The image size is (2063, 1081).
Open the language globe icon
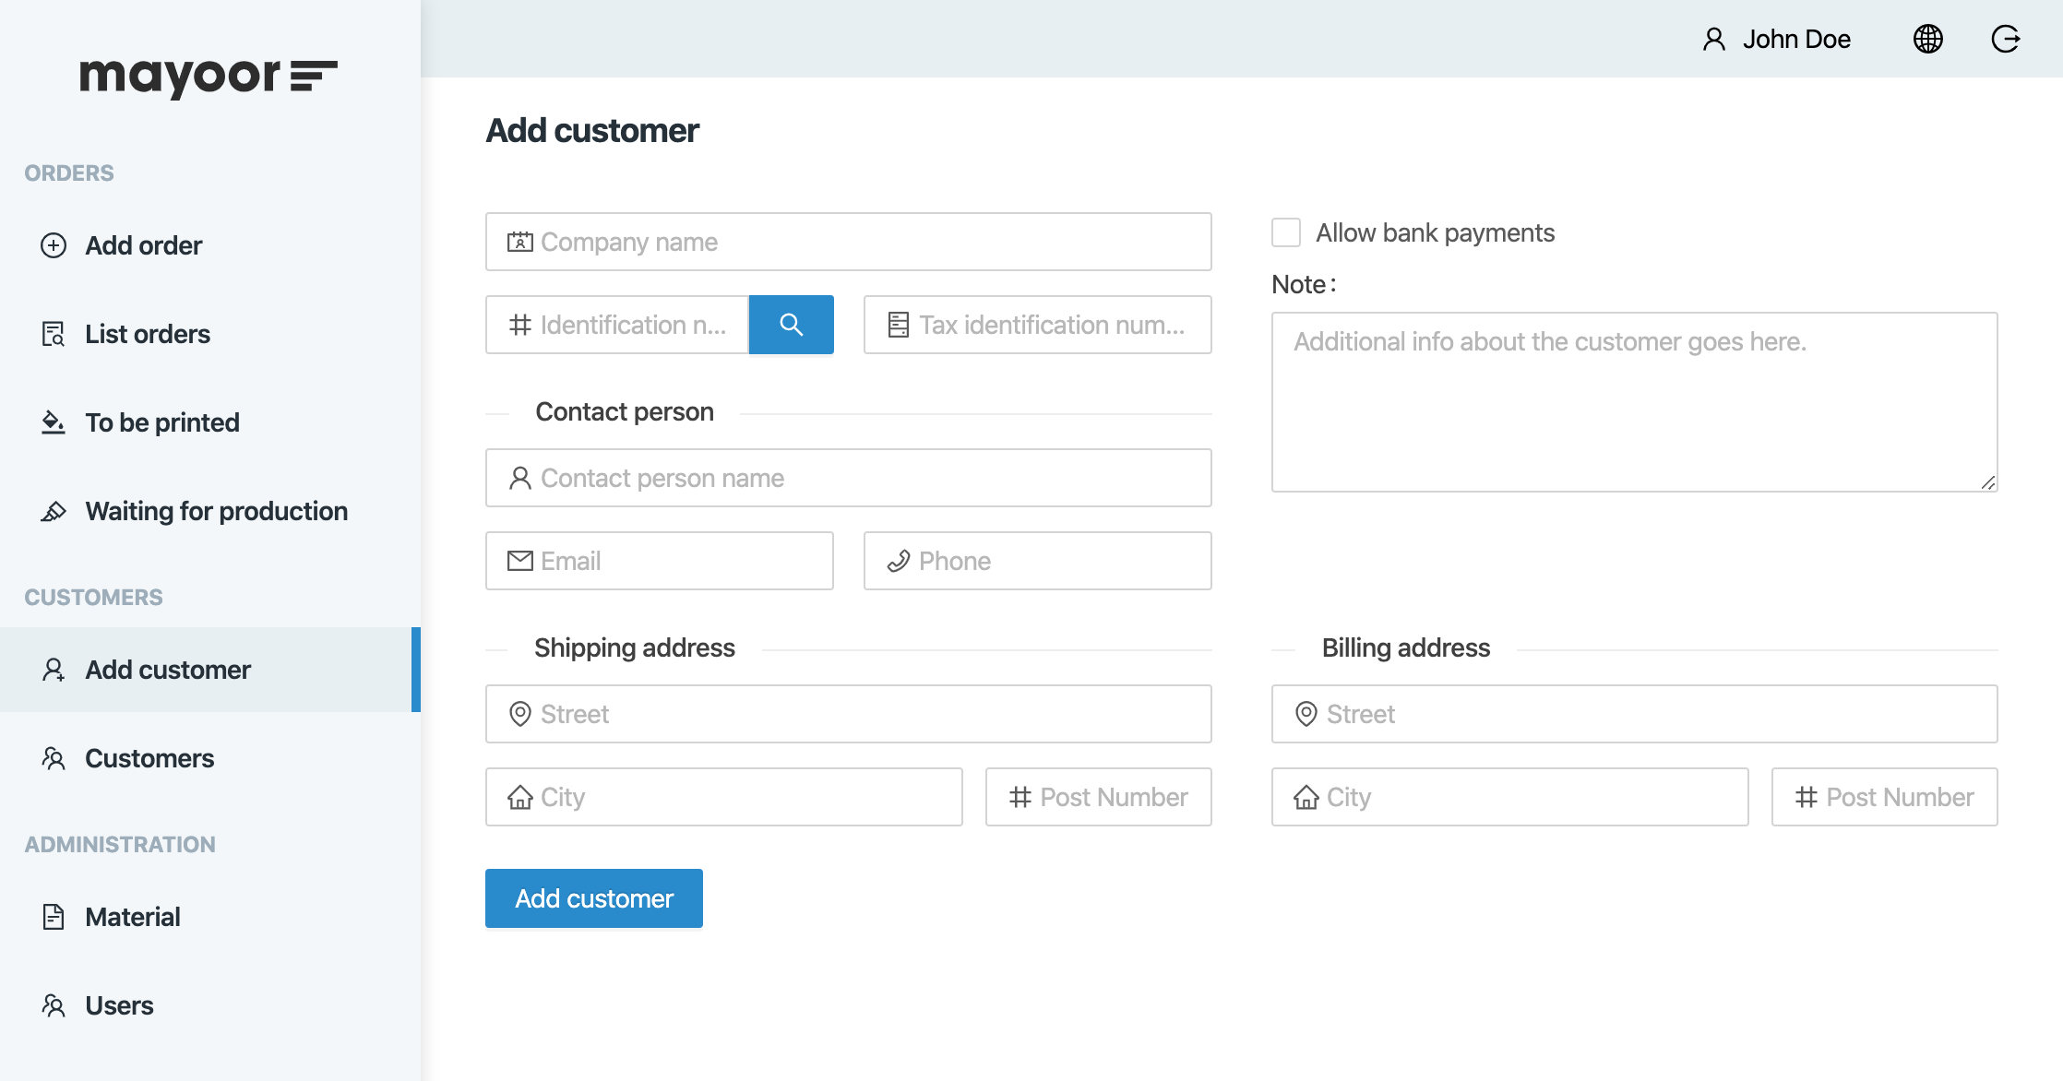coord(1927,39)
